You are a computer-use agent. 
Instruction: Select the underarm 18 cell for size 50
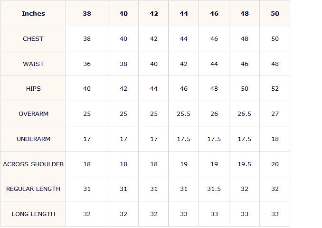(275, 139)
